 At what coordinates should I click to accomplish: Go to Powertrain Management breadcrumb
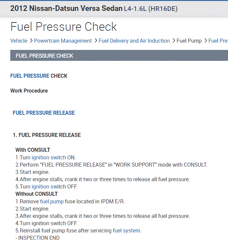coord(63,41)
